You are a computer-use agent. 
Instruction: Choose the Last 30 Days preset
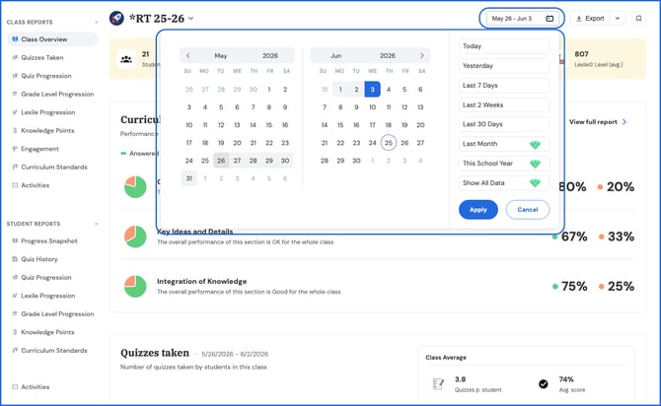(x=504, y=124)
